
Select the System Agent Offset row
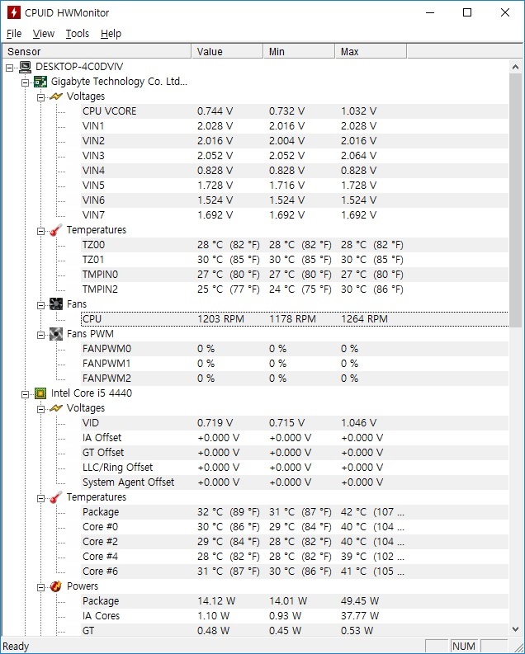(295, 482)
